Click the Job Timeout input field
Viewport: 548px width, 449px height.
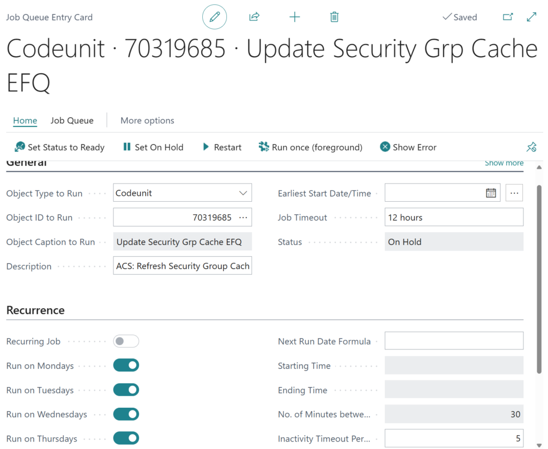coord(454,217)
